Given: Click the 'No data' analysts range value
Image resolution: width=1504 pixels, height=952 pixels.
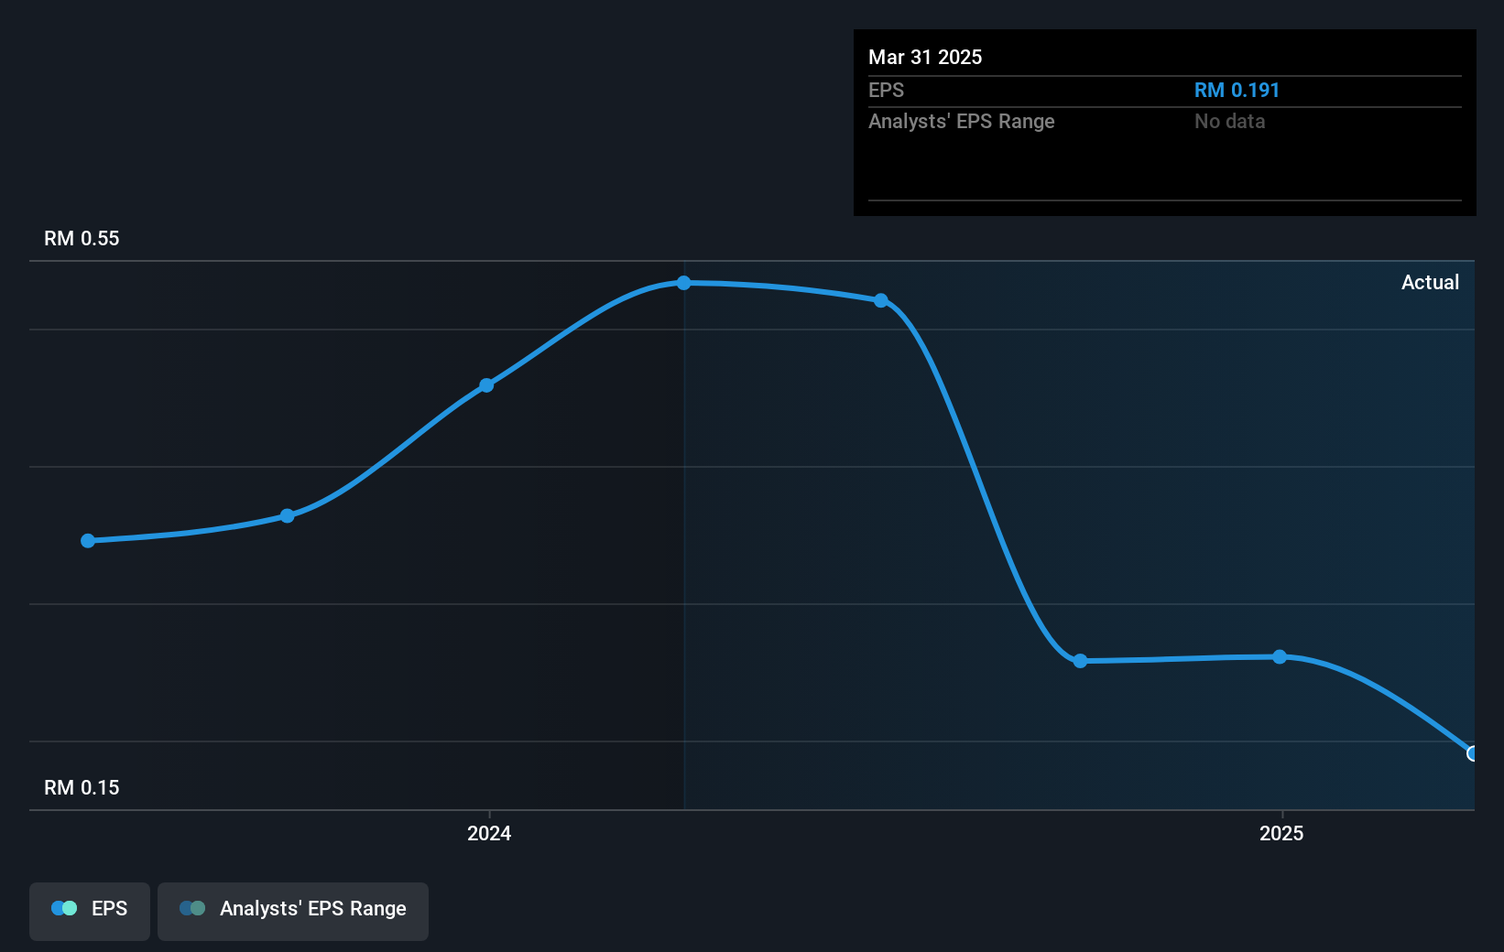Looking at the screenshot, I should click(x=1229, y=122).
